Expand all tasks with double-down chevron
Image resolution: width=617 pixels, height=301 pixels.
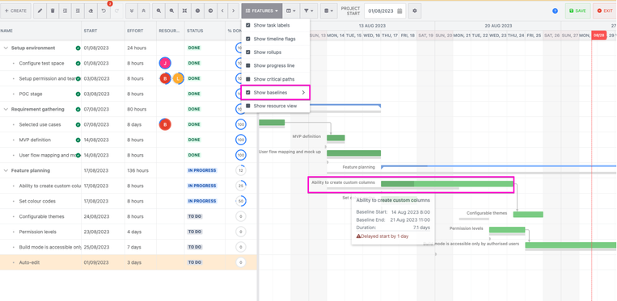coord(132,11)
